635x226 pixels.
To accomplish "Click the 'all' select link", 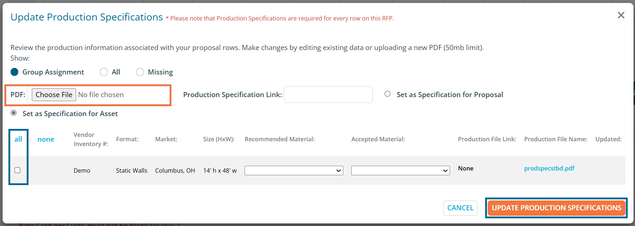I will [x=18, y=139].
